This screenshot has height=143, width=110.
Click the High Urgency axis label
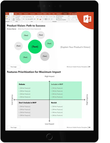(87, 100)
